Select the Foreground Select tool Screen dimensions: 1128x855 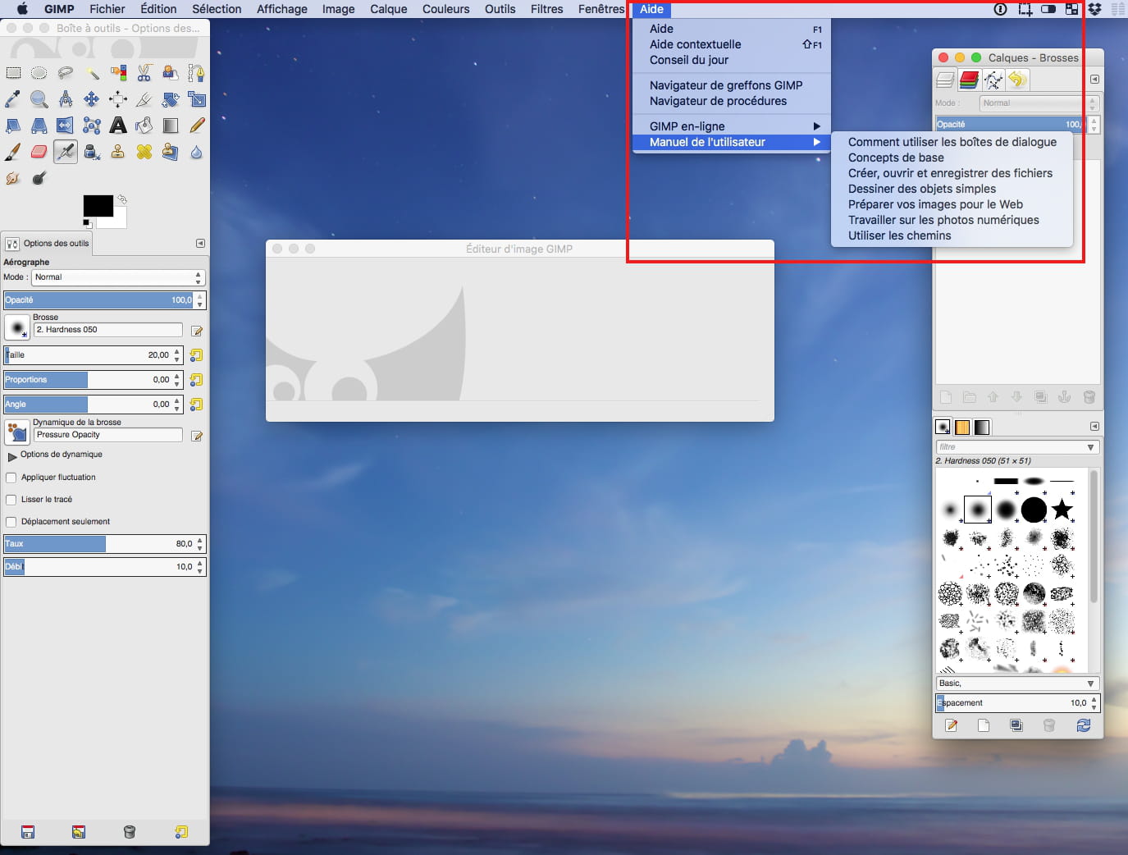pyautogui.click(x=171, y=73)
